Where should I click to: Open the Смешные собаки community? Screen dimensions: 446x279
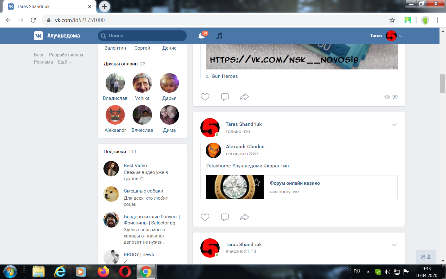(x=143, y=191)
